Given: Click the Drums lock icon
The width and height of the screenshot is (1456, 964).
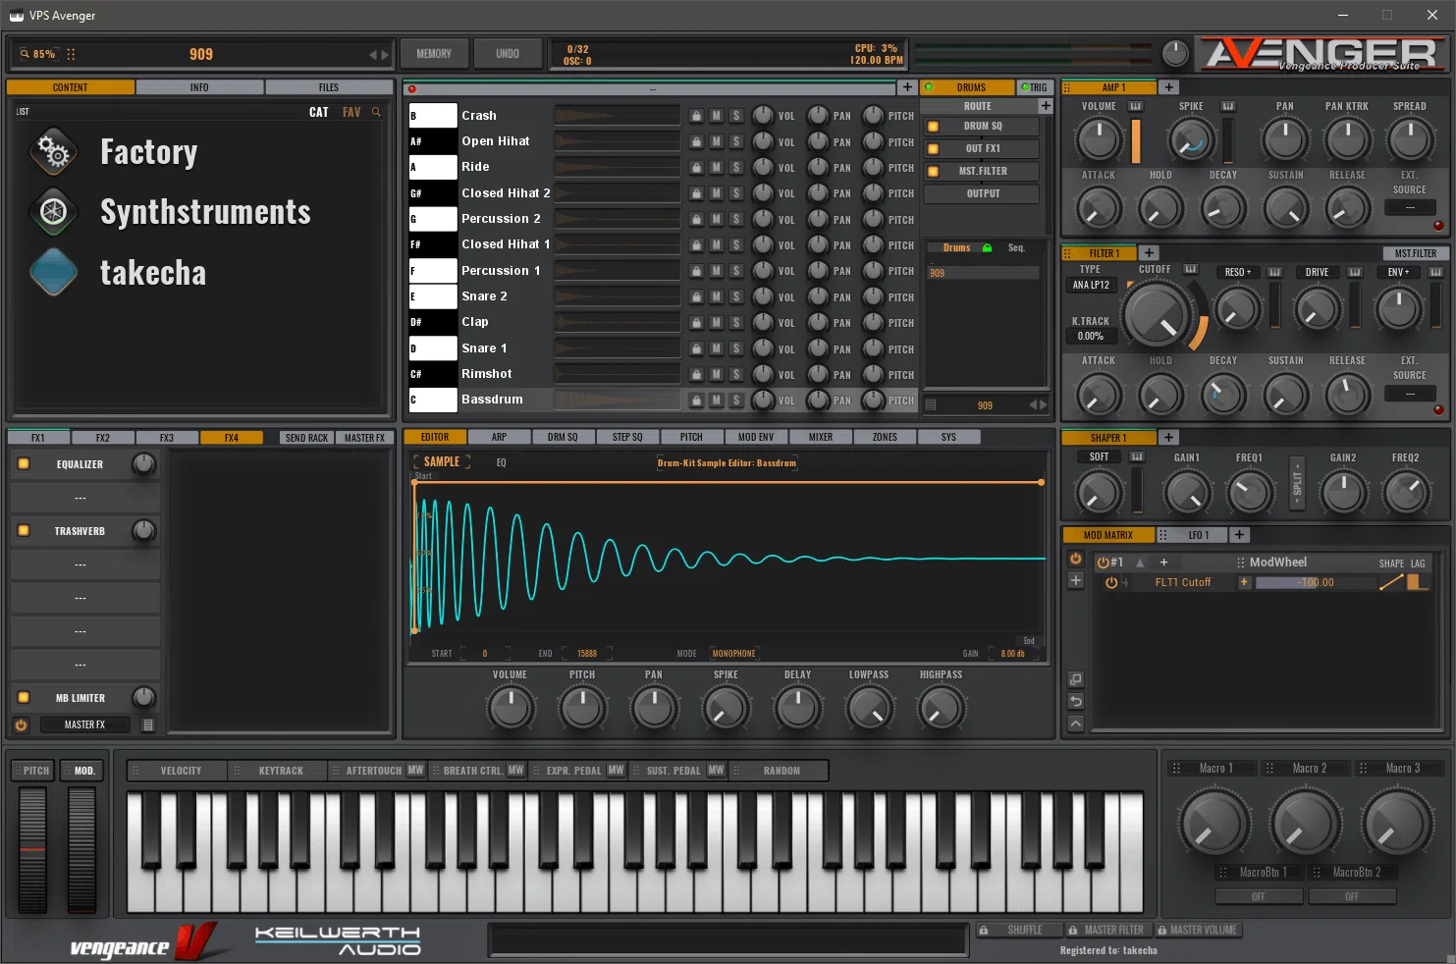Looking at the screenshot, I should point(987,248).
